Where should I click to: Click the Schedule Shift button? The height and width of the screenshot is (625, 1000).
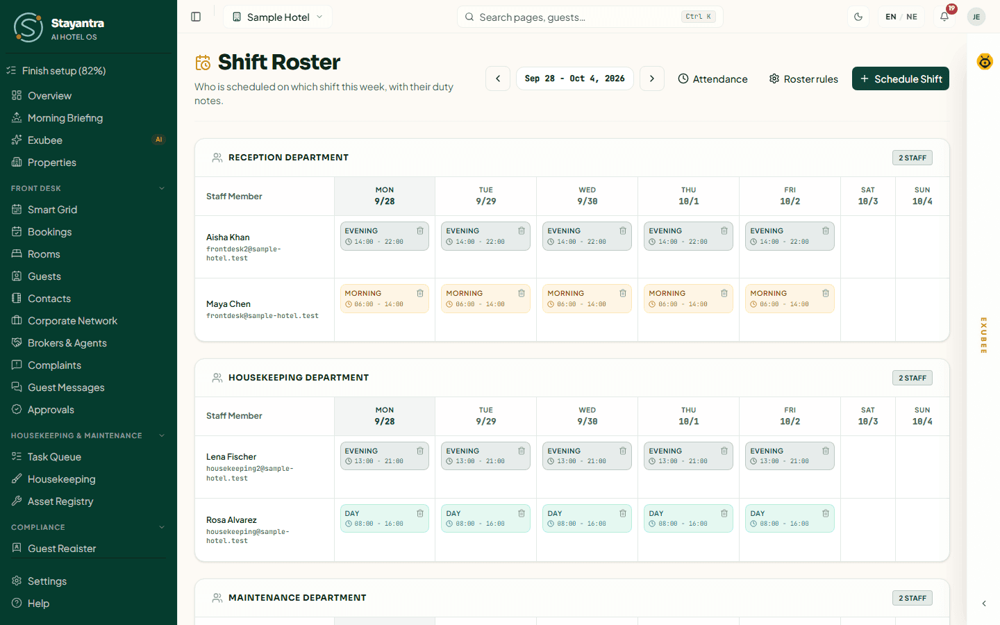pos(901,78)
